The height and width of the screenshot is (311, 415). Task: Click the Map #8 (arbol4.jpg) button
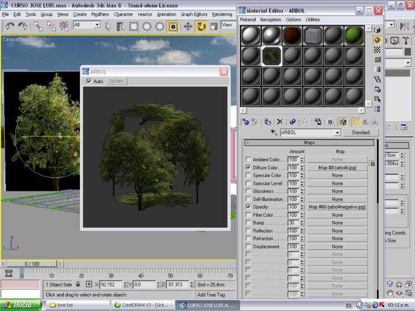337,168
